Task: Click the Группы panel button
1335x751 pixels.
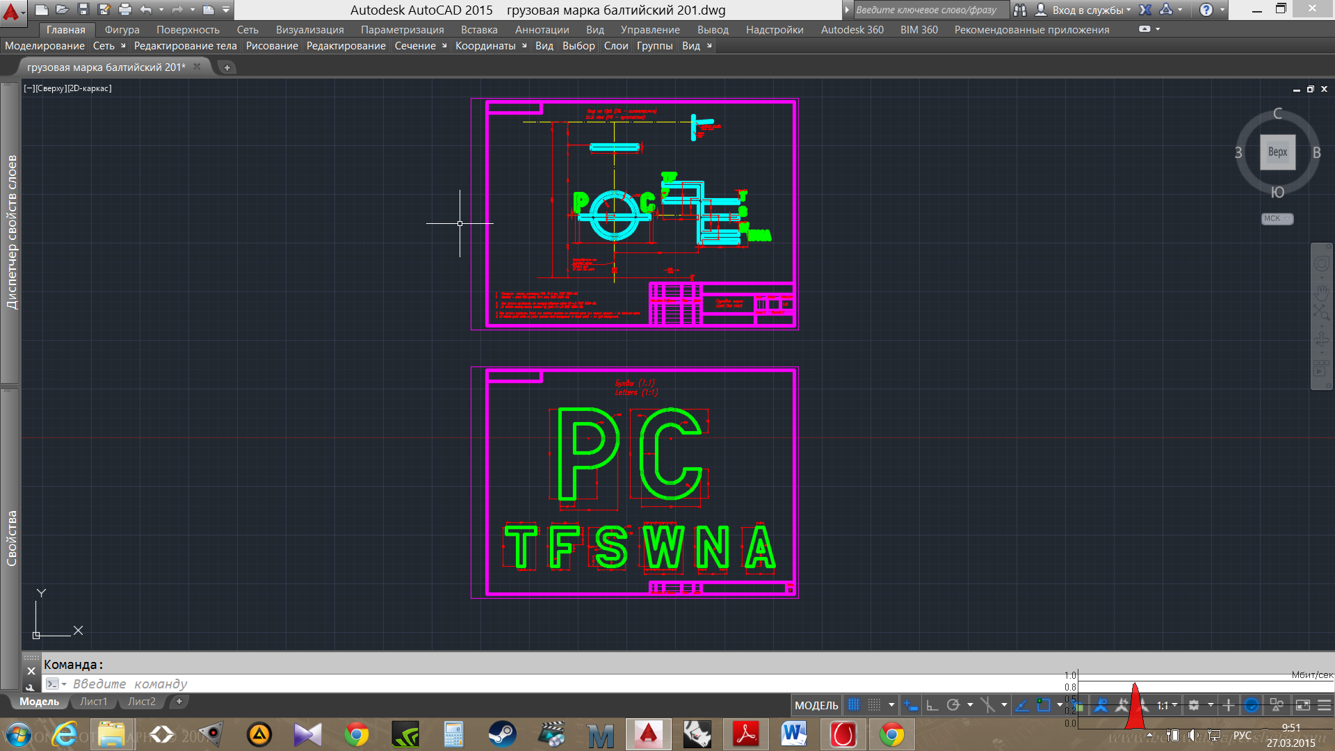Action: [x=654, y=45]
